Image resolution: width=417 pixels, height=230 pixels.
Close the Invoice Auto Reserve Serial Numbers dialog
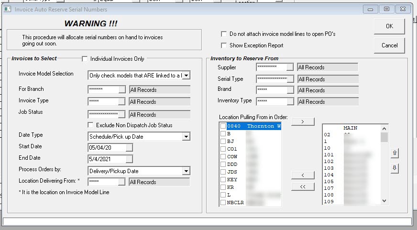[x=403, y=9]
